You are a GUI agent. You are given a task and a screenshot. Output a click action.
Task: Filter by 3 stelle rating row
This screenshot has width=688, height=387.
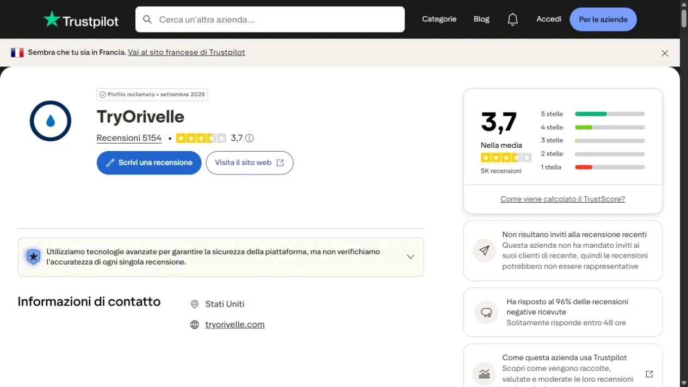pos(593,141)
